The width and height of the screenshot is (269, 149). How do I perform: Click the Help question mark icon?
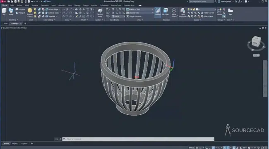click(246, 1)
